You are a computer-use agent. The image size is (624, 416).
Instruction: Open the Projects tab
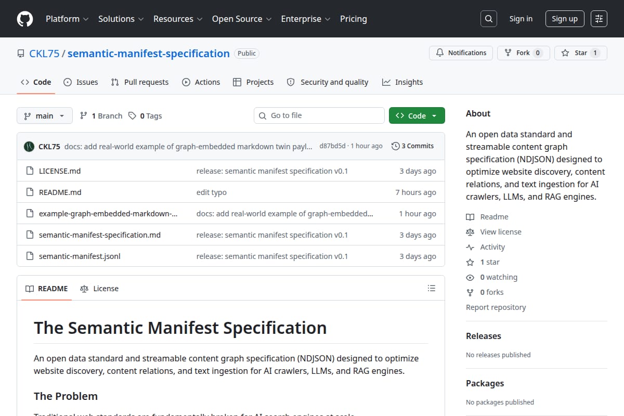253,82
